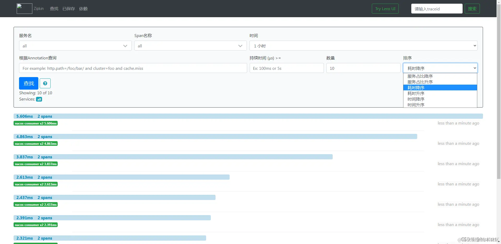Open the 查找 navigation tab
Viewport: 501px width, 244px height.
(x=54, y=9)
